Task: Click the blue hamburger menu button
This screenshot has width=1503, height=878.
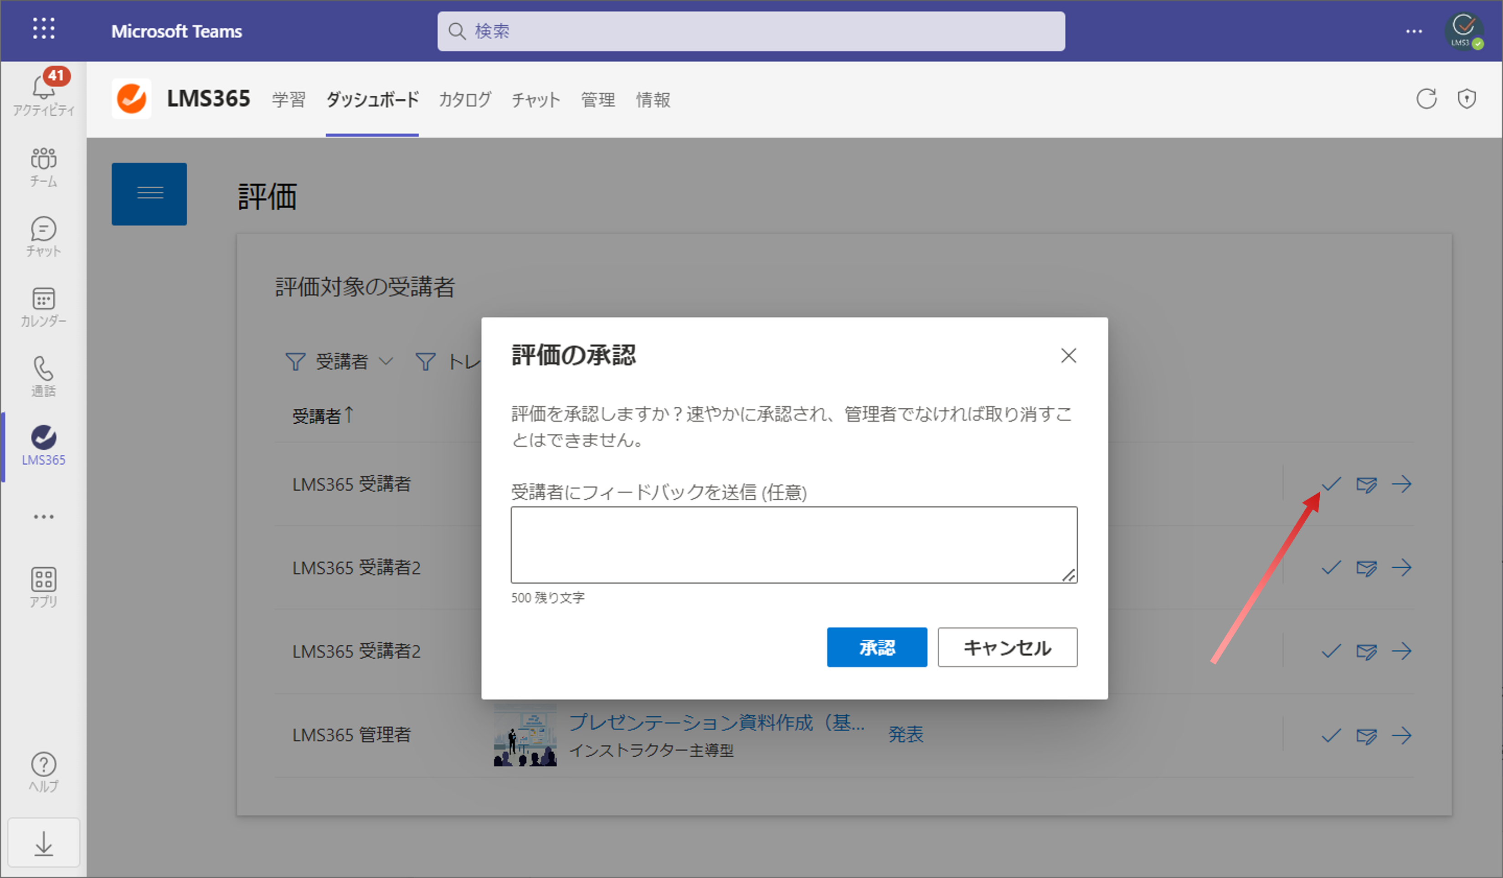Action: point(149,194)
